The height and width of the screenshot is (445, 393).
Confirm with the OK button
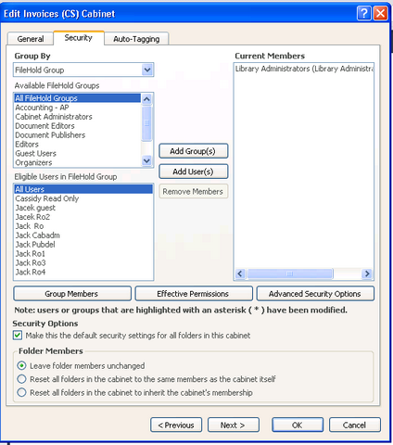pos(298,426)
